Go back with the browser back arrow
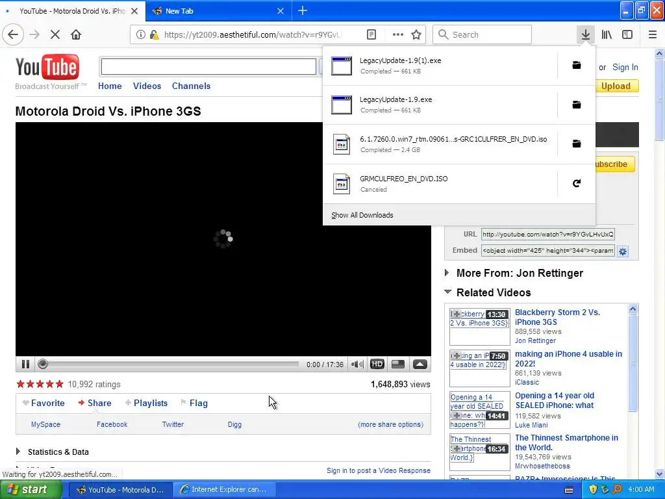Image resolution: width=665 pixels, height=499 pixels. [13, 34]
